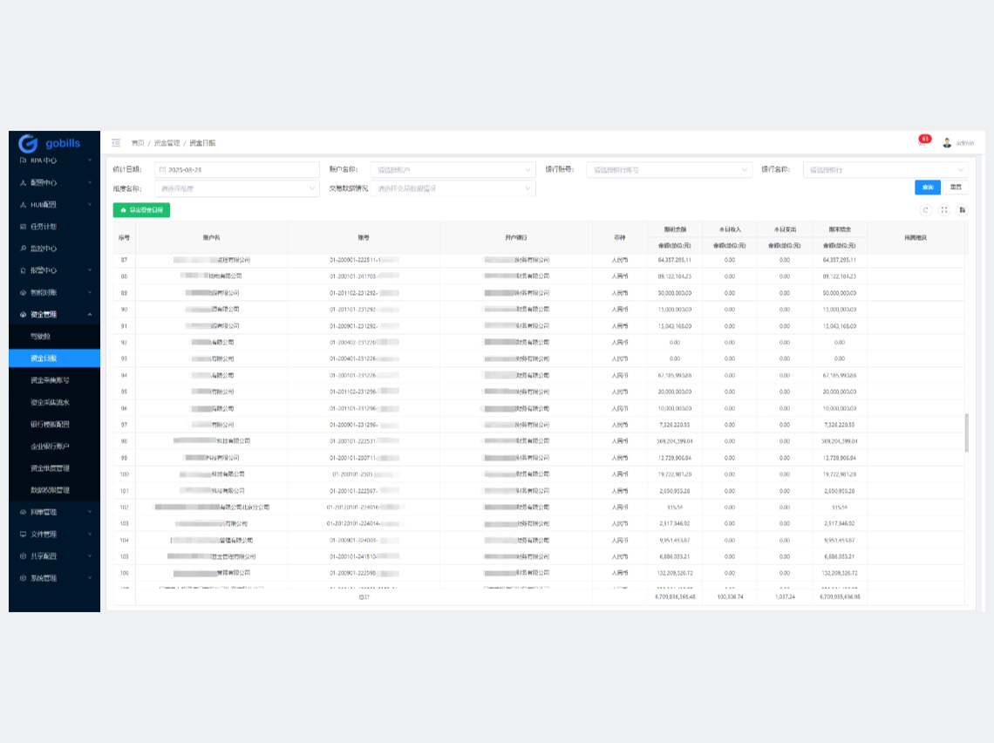
Task: Open the notification bell with red badge
Action: tap(923, 141)
